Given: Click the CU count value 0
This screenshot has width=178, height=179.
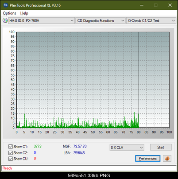Looking at the screenshot, I should [x=35, y=159].
